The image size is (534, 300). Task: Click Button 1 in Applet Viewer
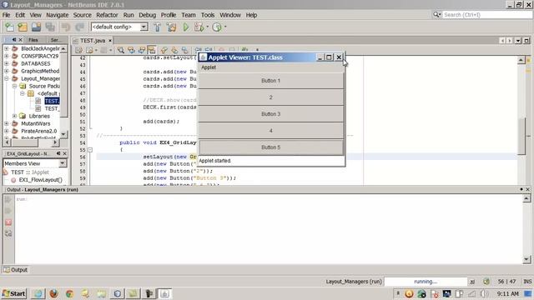(270, 81)
